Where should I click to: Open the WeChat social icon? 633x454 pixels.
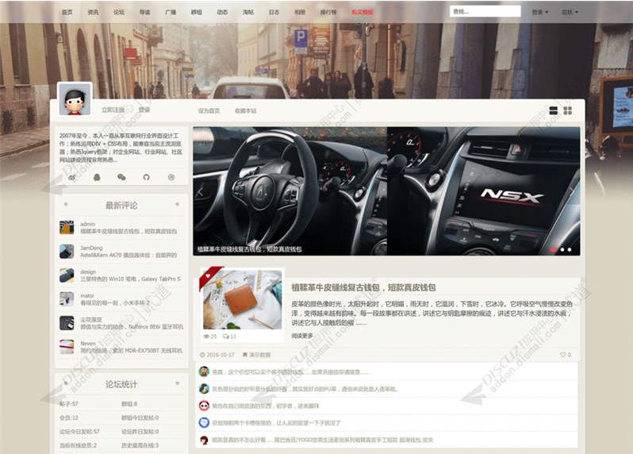(x=121, y=177)
